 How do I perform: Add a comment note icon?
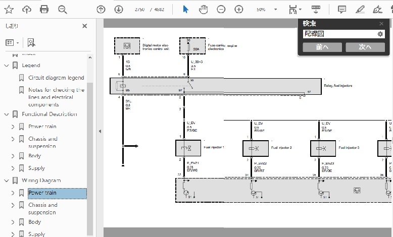(x=342, y=10)
